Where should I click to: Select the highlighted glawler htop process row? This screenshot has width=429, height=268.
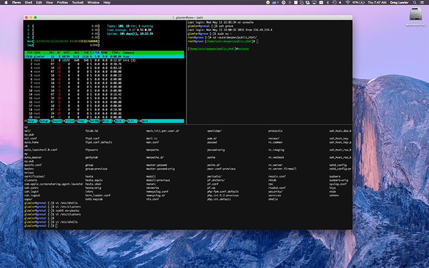(104, 56)
